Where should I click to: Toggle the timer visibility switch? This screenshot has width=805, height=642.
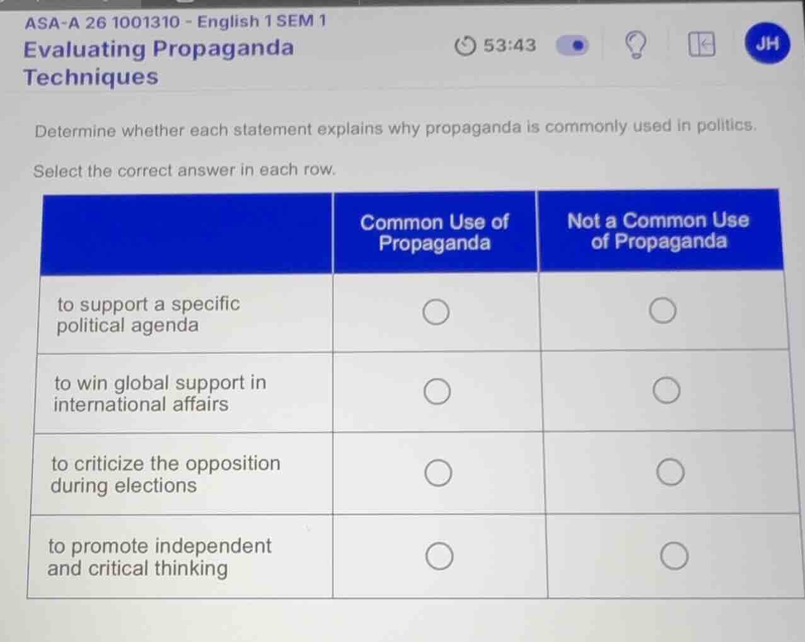[x=571, y=45]
